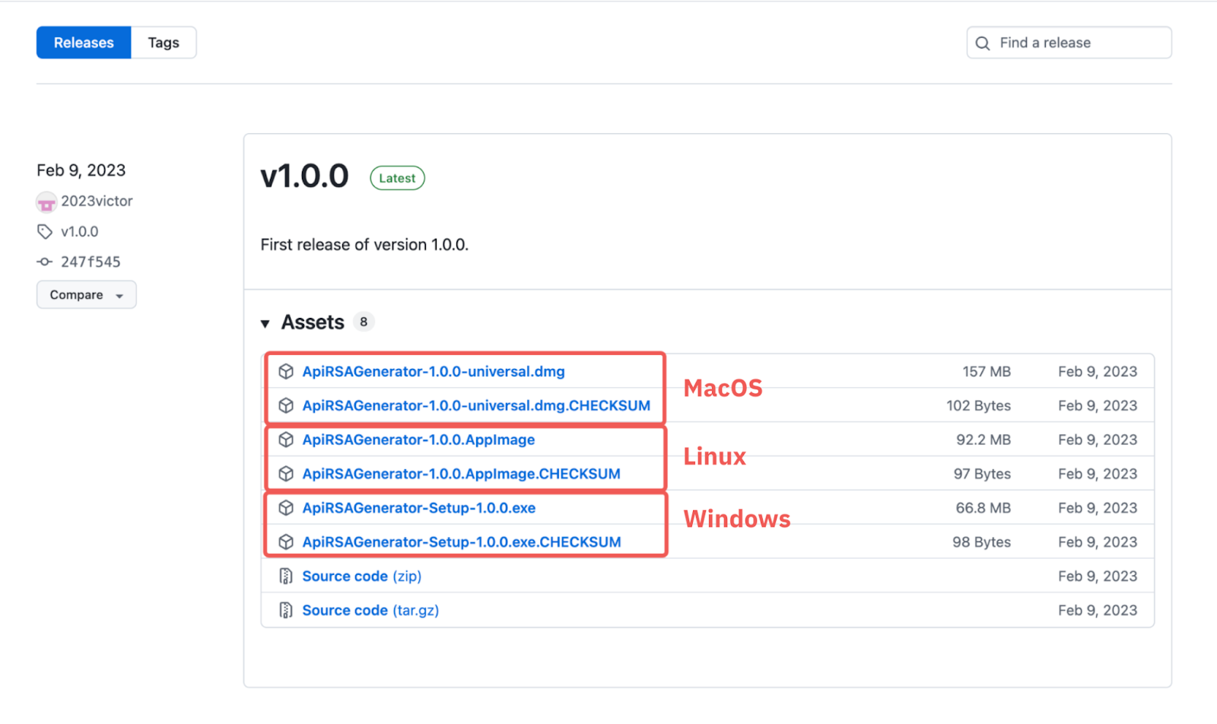
Task: Click the zip file icon beside Source code (zip)
Action: click(x=286, y=576)
